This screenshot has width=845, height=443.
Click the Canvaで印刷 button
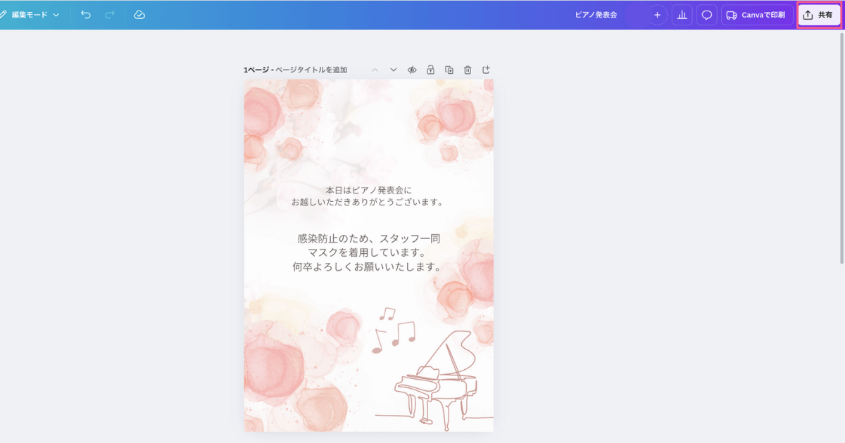pyautogui.click(x=756, y=15)
